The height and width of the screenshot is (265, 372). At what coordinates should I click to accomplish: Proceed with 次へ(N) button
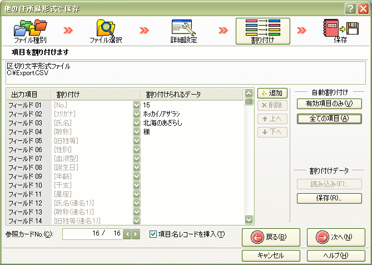pos(336,237)
